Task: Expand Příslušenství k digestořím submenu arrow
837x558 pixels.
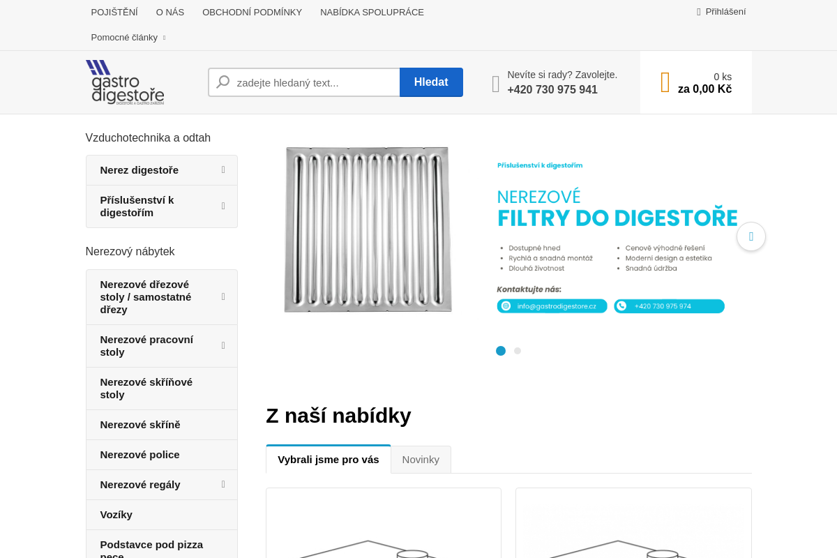Action: (223, 206)
